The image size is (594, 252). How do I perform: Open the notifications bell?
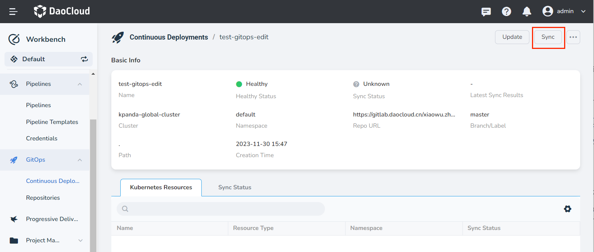[x=527, y=12]
